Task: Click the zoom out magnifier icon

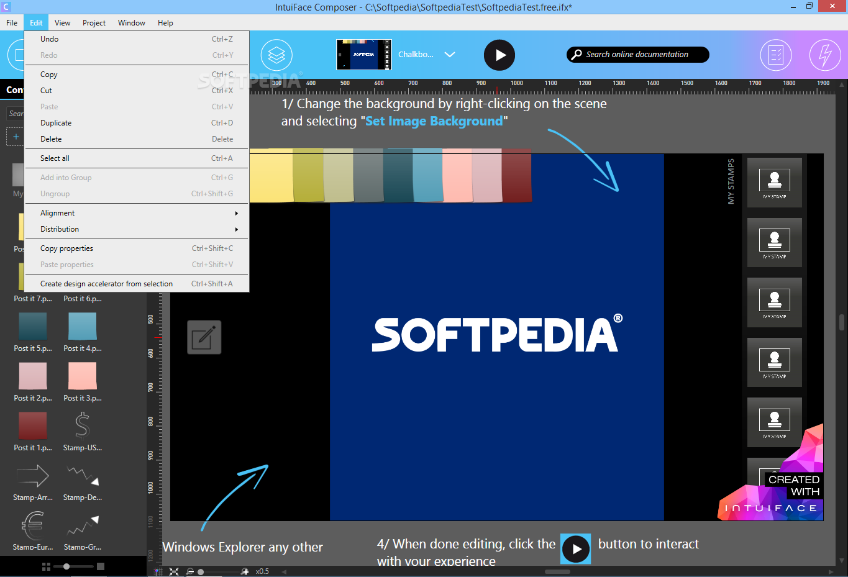Action: pyautogui.click(x=190, y=571)
